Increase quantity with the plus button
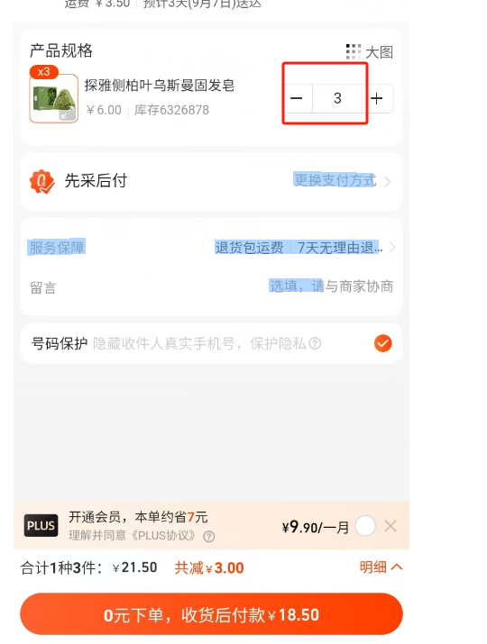487x644 pixels. (377, 98)
